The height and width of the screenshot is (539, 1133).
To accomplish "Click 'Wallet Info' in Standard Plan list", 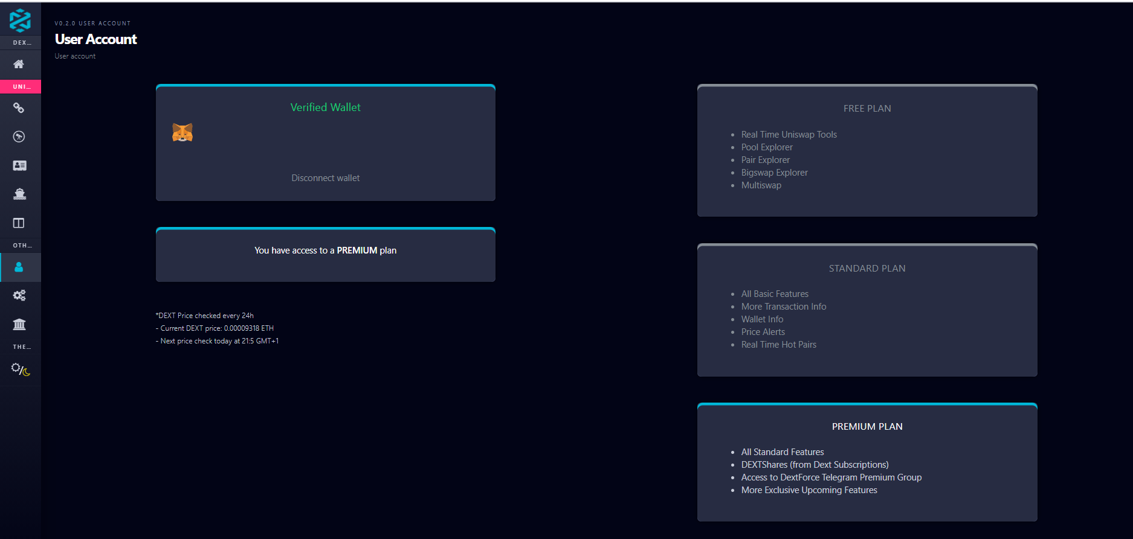I will coord(762,319).
